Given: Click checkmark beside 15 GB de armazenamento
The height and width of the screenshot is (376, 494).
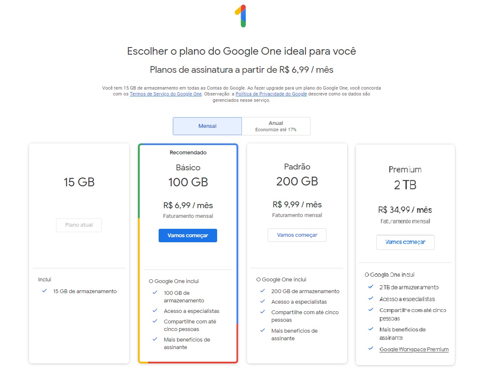Looking at the screenshot, I should 45,291.
